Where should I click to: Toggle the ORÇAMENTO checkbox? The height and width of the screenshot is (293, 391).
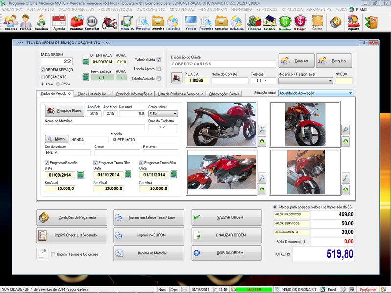click(43, 77)
